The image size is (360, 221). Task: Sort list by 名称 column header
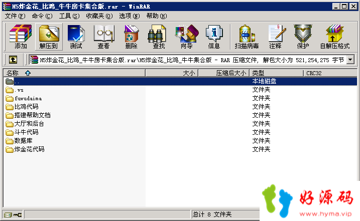pyautogui.click(x=74, y=73)
